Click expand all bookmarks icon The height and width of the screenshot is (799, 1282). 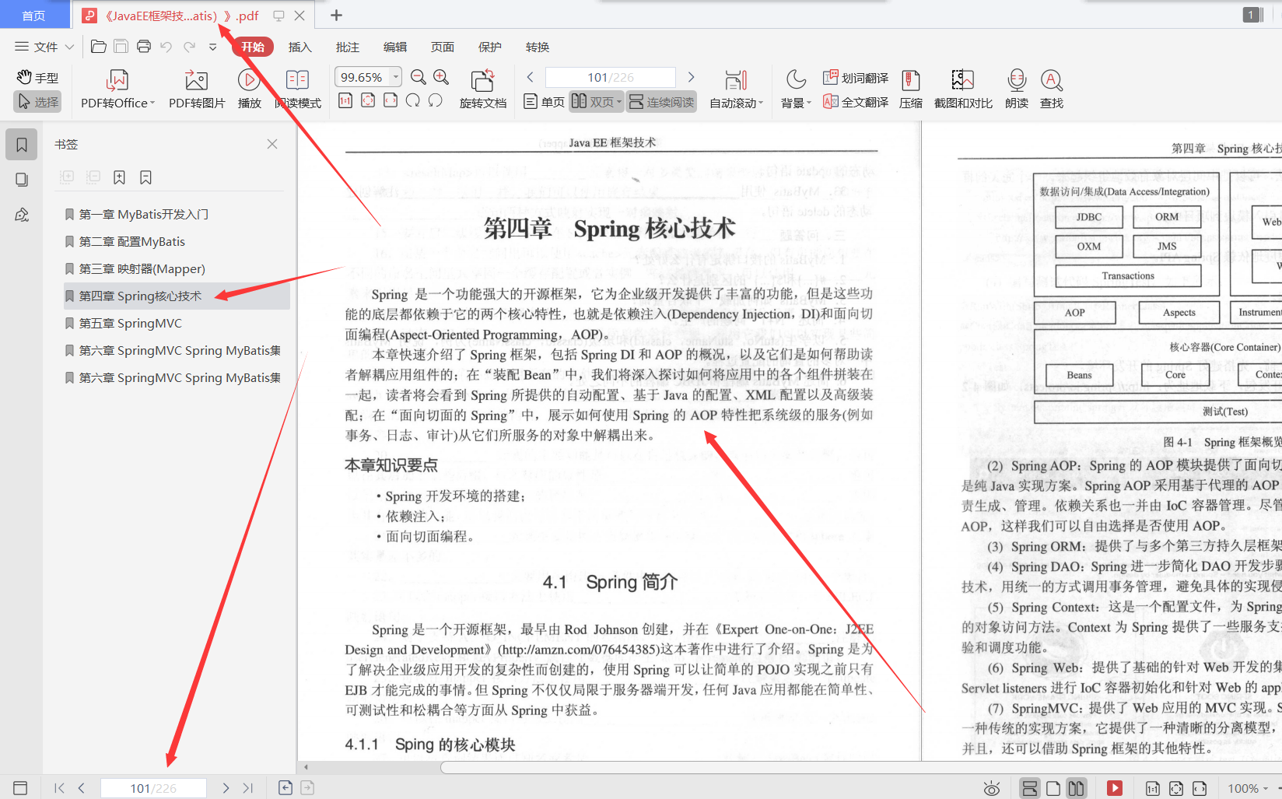67,177
